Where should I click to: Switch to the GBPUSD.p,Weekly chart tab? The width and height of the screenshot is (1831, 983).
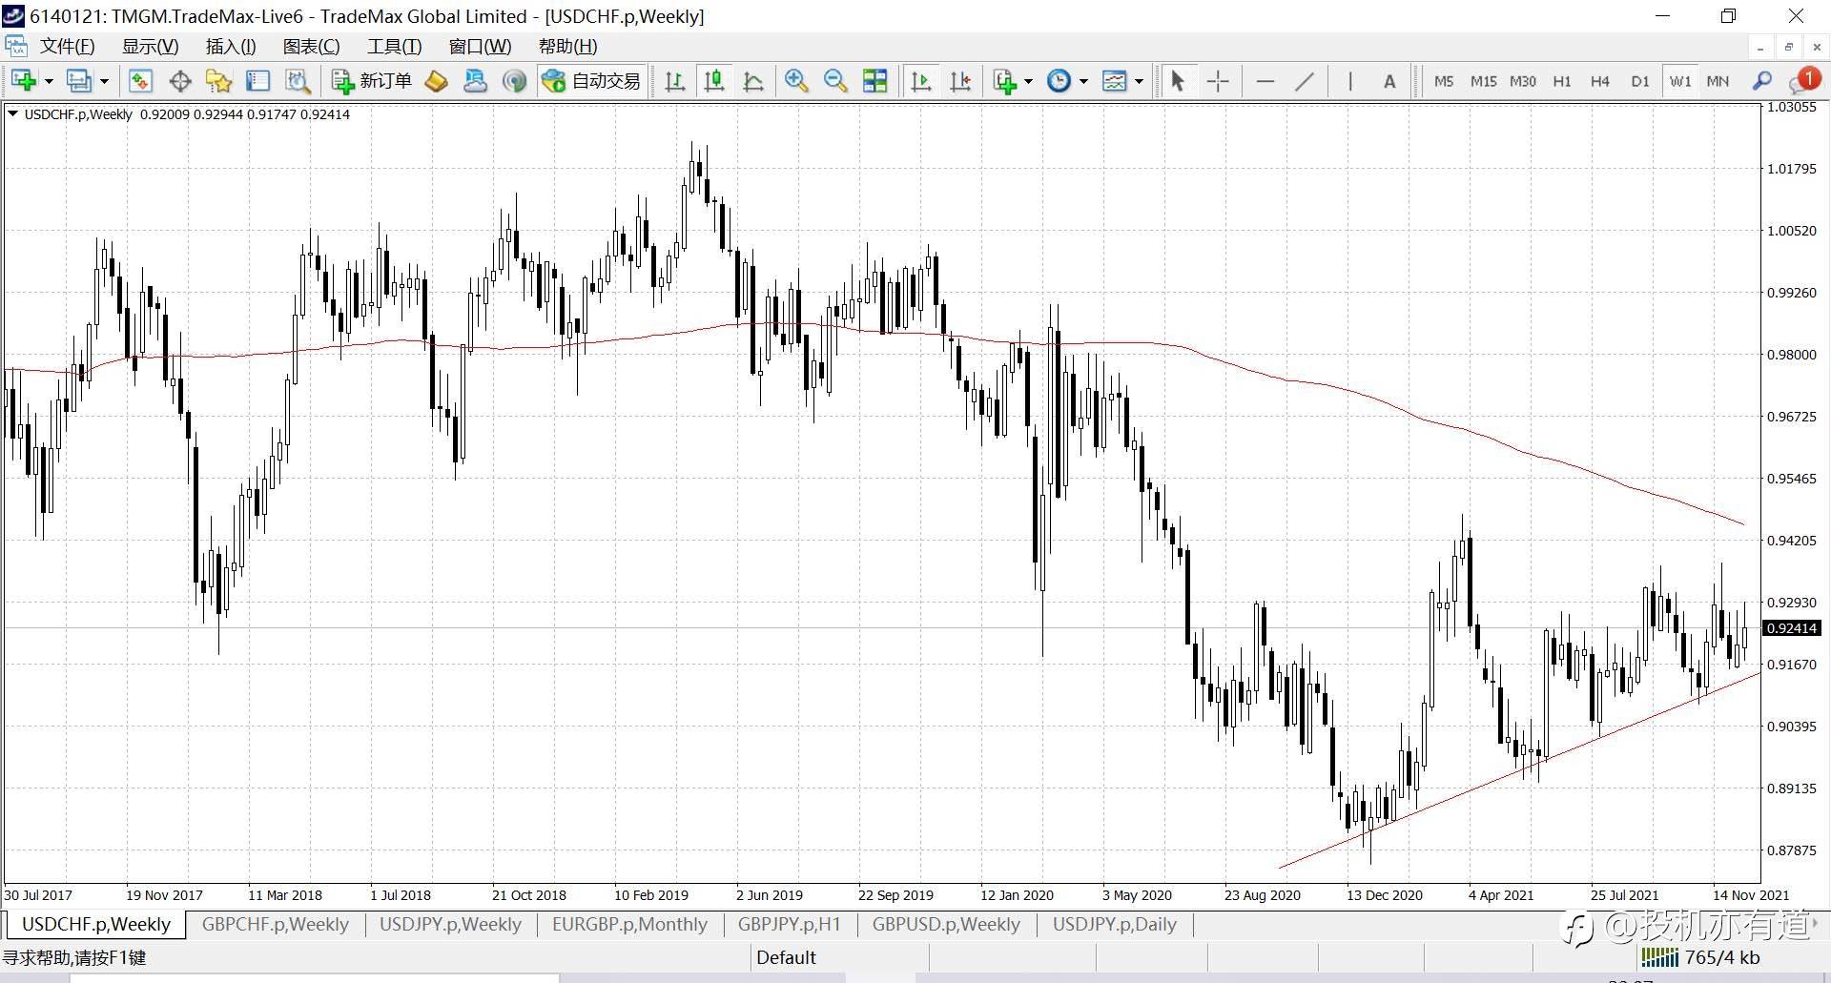pos(946,924)
